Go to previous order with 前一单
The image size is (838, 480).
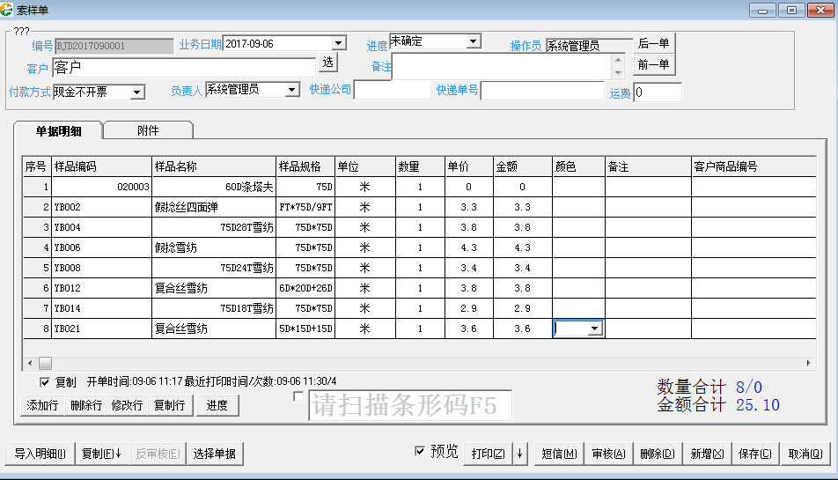coord(654,64)
